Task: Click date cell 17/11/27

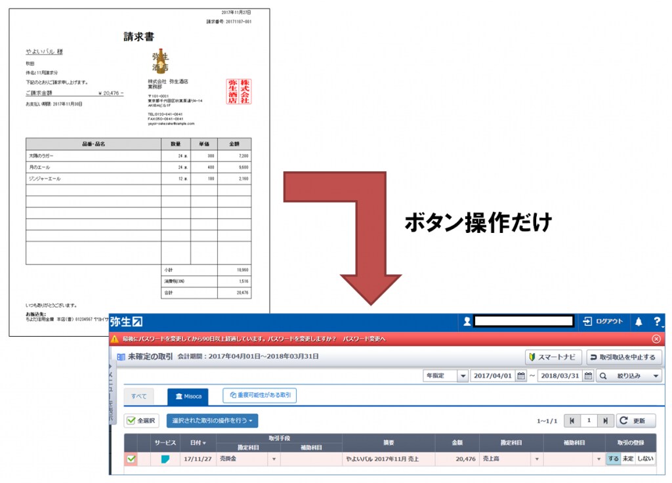Action: click(x=198, y=459)
